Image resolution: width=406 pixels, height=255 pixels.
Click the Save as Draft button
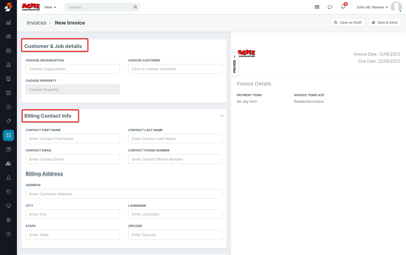point(348,23)
